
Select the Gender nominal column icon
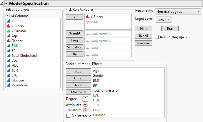[x=8, y=41]
